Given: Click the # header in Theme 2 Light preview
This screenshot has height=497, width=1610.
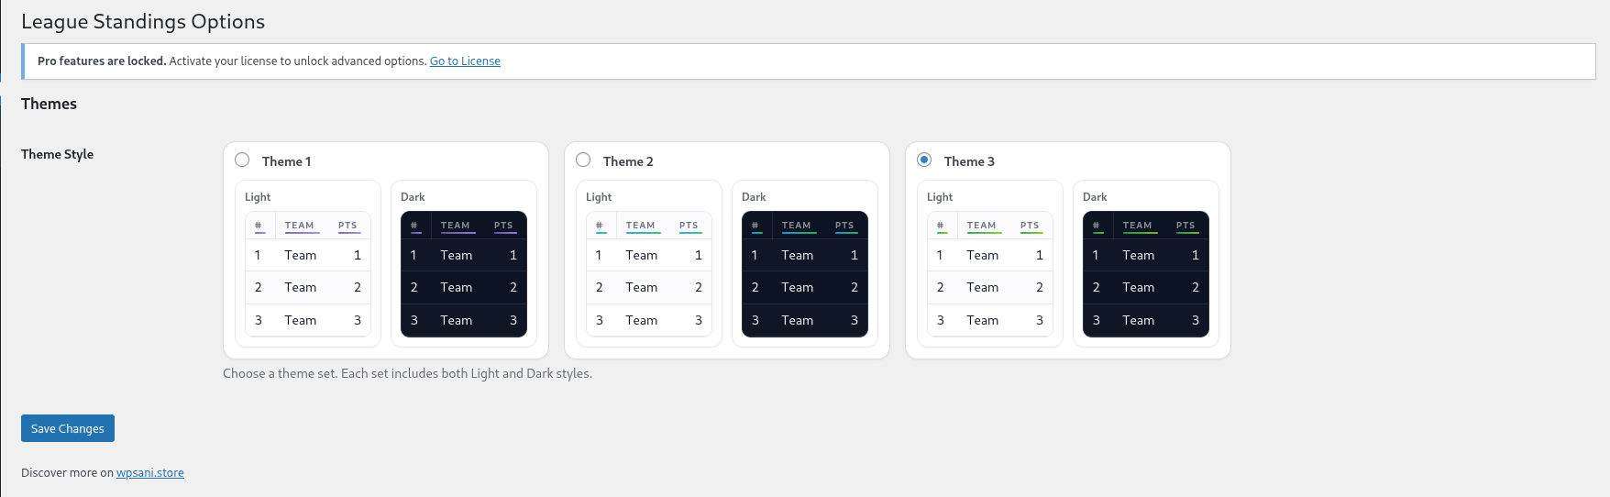Looking at the screenshot, I should (x=600, y=226).
